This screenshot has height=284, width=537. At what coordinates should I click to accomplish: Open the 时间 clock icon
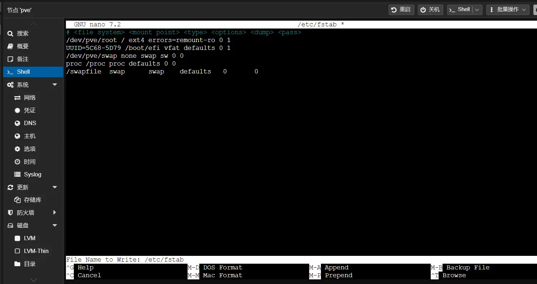[x=17, y=162]
